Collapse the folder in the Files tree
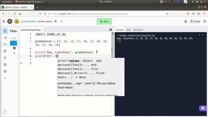This screenshot has width=208, height=117. [11, 38]
